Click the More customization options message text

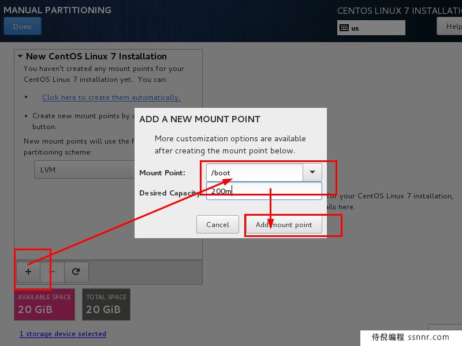coord(230,145)
